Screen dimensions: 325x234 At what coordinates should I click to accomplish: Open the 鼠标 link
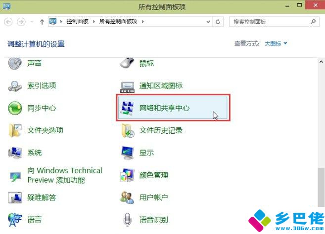pyautogui.click(x=146, y=63)
